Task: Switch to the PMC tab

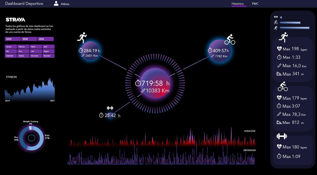Action: pyautogui.click(x=255, y=4)
